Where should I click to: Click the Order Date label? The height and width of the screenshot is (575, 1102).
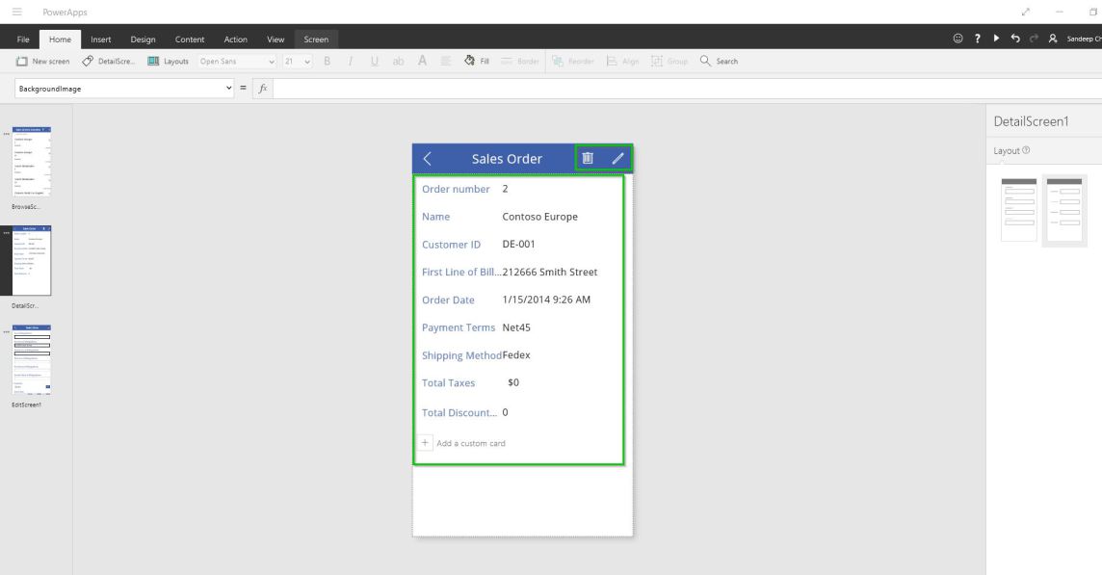click(448, 301)
